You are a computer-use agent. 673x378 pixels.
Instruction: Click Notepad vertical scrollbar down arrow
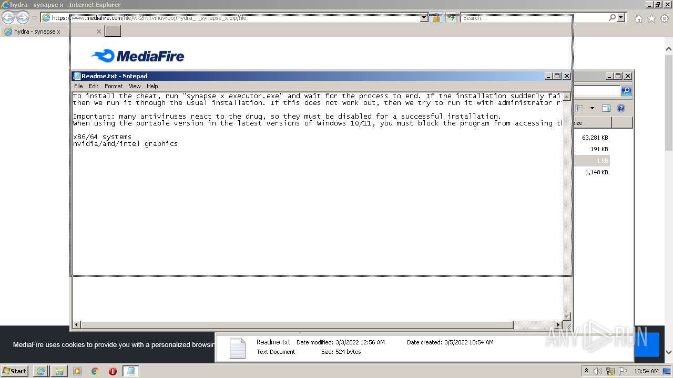(x=566, y=316)
